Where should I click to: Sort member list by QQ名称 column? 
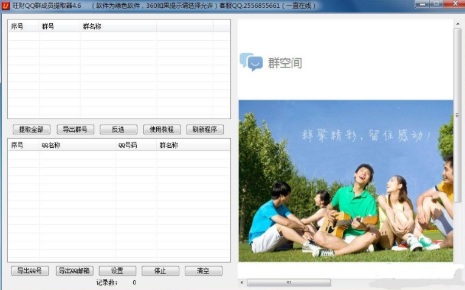(x=77, y=145)
